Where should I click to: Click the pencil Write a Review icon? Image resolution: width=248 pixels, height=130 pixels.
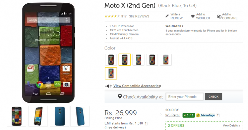167,16
